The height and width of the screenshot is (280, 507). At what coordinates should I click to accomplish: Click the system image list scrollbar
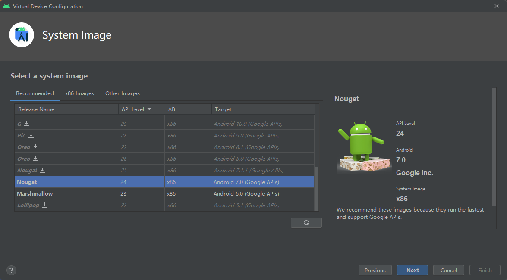pyautogui.click(x=317, y=188)
